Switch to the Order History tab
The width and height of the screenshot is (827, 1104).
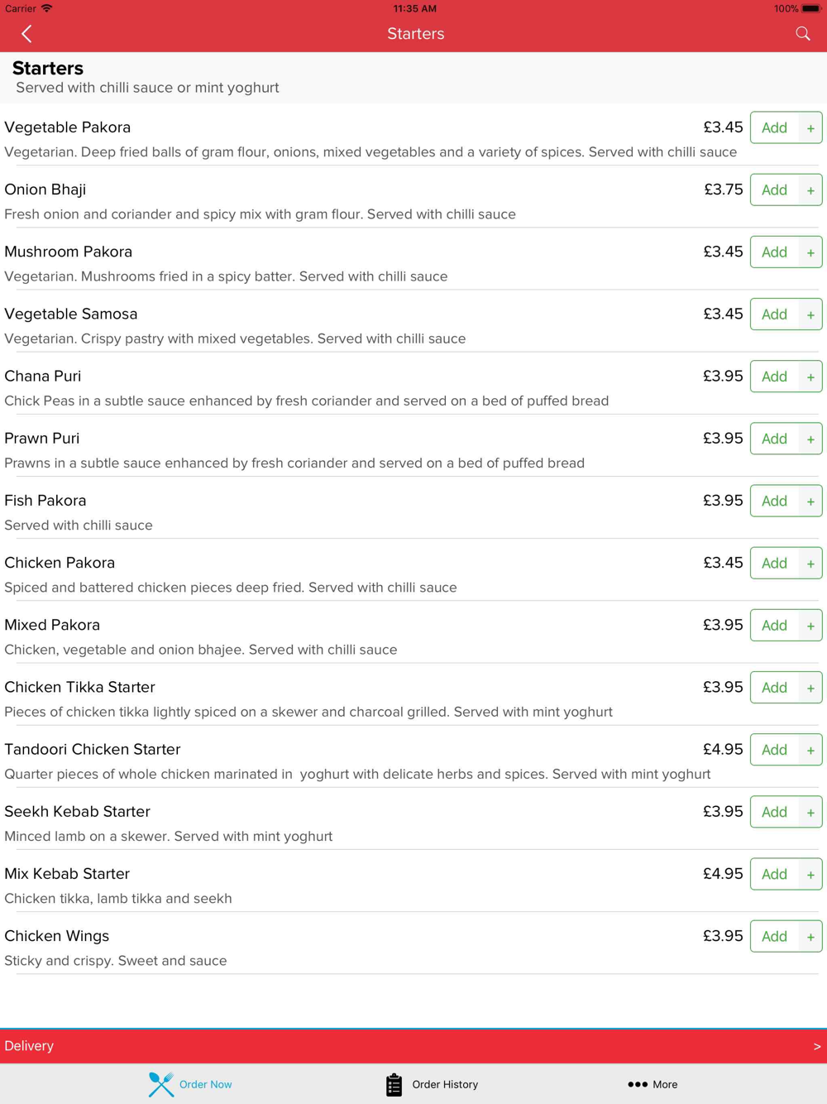445,1084
